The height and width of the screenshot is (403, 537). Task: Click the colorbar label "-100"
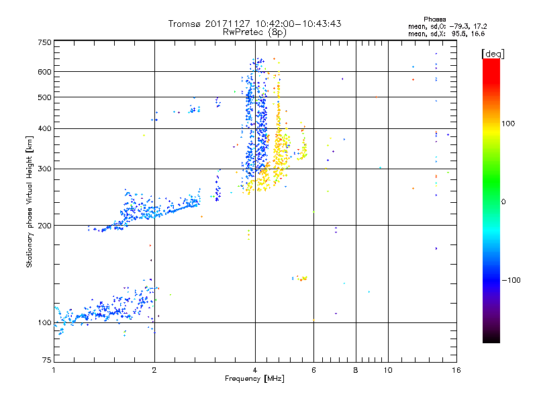[511, 280]
